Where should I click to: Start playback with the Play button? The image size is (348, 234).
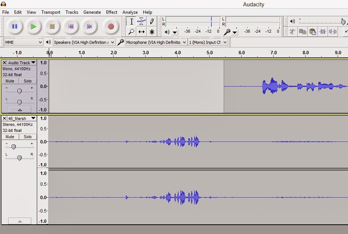click(x=33, y=27)
